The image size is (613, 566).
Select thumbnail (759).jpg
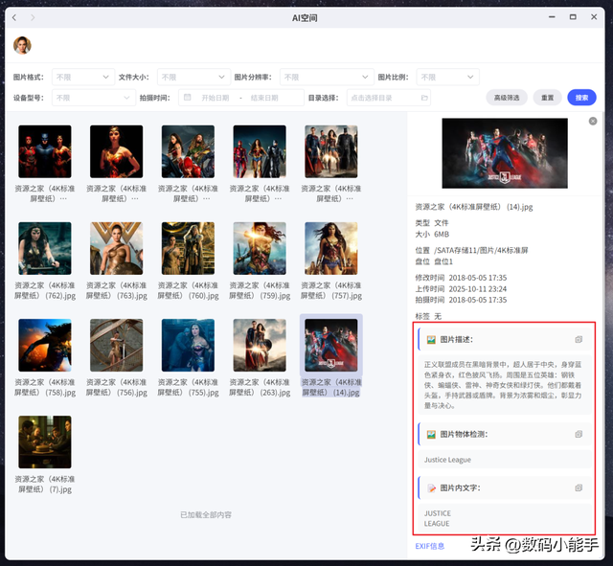260,248
